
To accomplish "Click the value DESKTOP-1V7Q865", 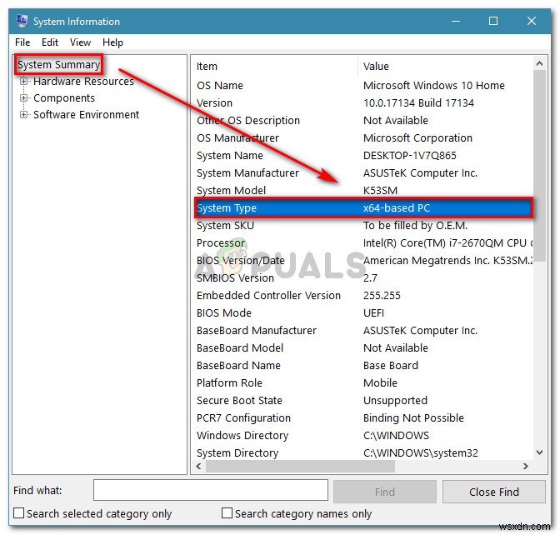I will 410,156.
